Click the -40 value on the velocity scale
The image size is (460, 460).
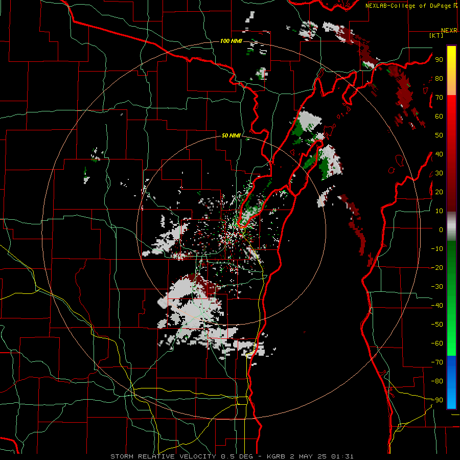click(x=437, y=306)
